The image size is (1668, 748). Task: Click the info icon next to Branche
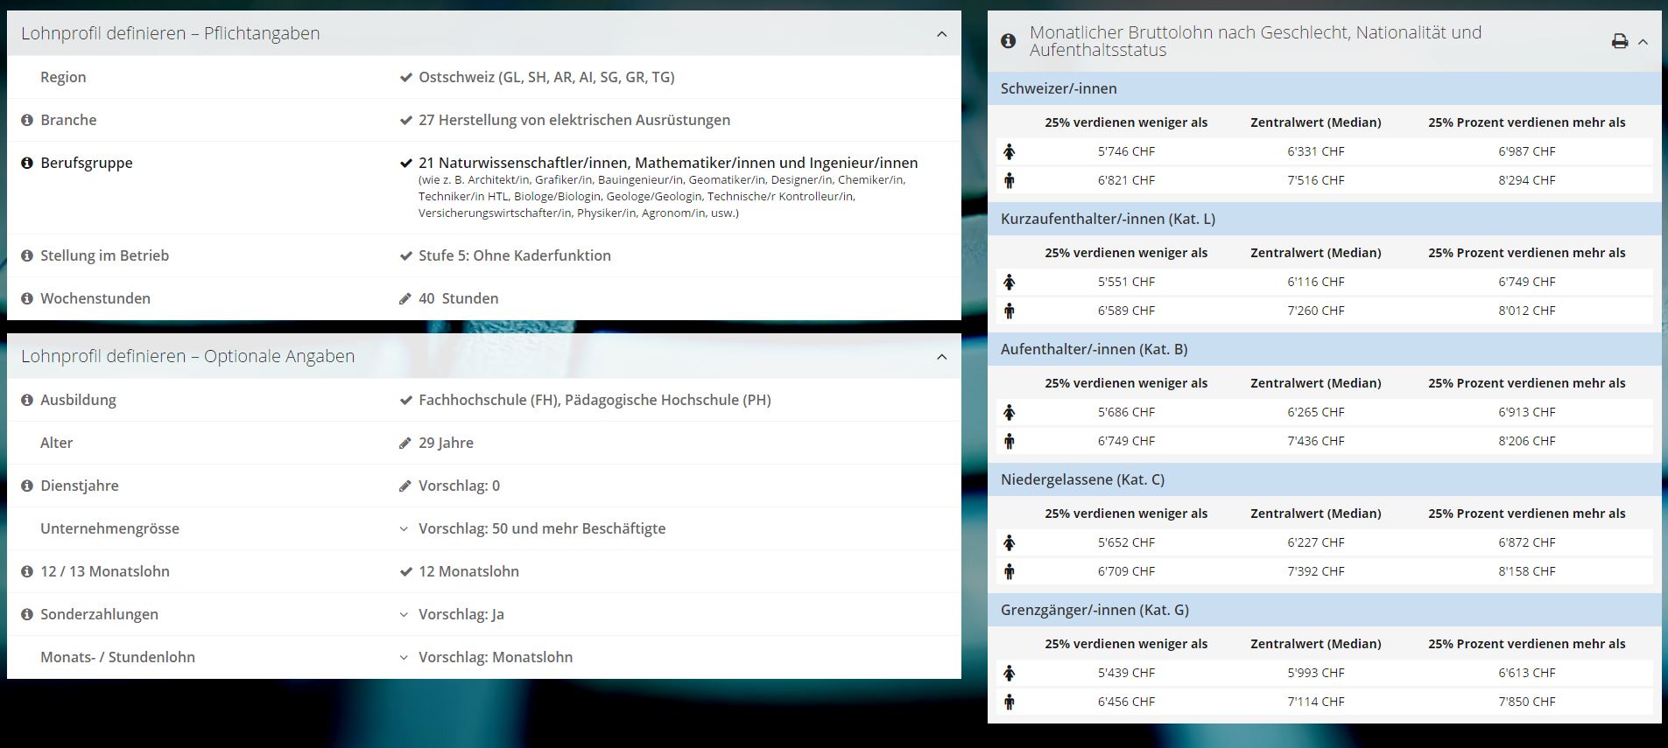coord(27,120)
